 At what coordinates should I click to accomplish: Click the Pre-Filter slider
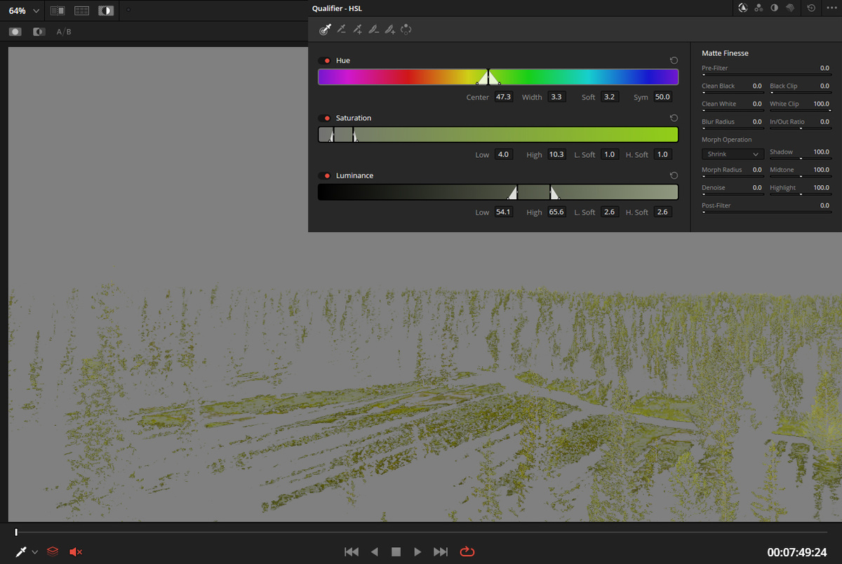click(766, 74)
